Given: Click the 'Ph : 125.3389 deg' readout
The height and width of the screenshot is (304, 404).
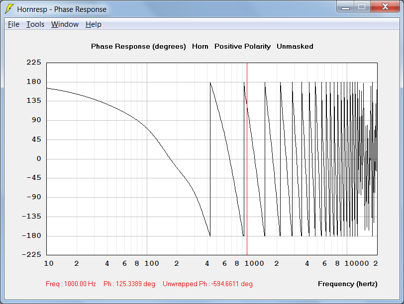Looking at the screenshot, I should pos(129,284).
